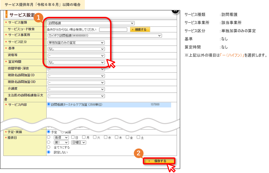This screenshot has height=173, width=269.
Task: Open the 基準 dropdown set to なし
Action: [76, 49]
